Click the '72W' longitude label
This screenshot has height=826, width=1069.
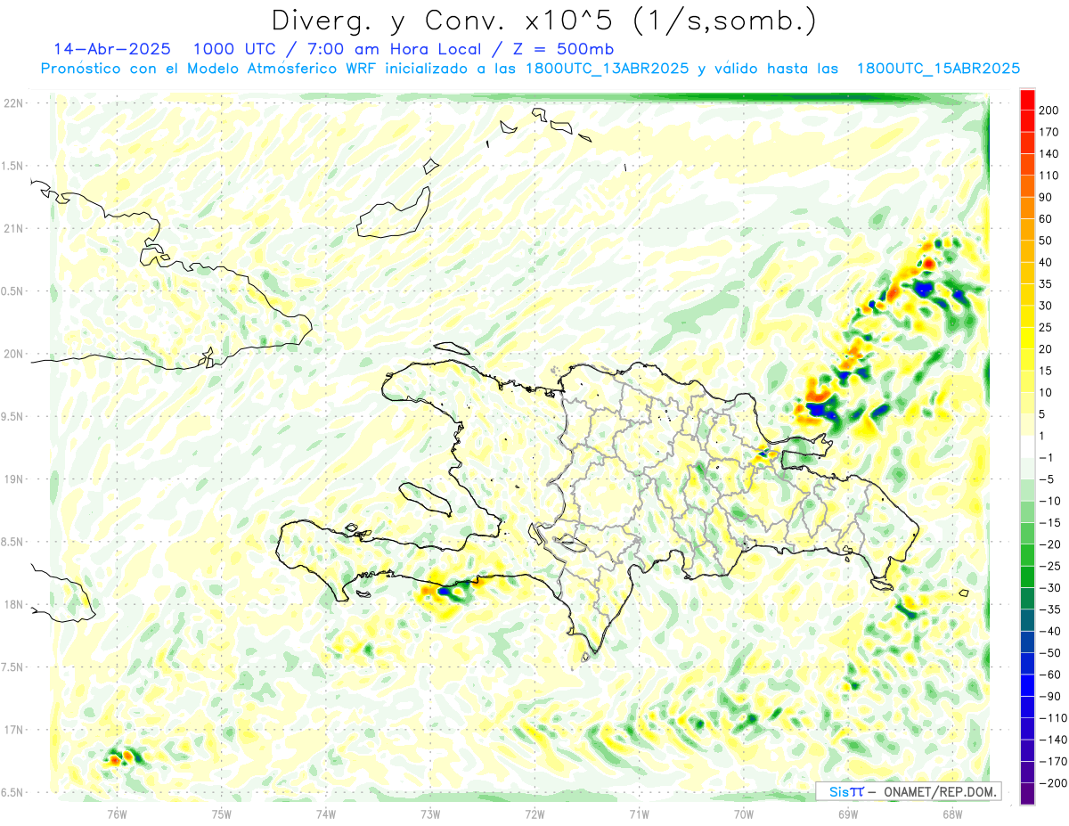(534, 814)
